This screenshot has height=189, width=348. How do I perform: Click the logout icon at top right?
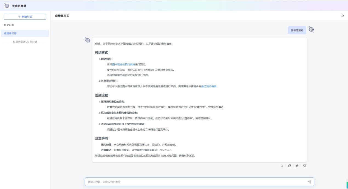(343, 16)
